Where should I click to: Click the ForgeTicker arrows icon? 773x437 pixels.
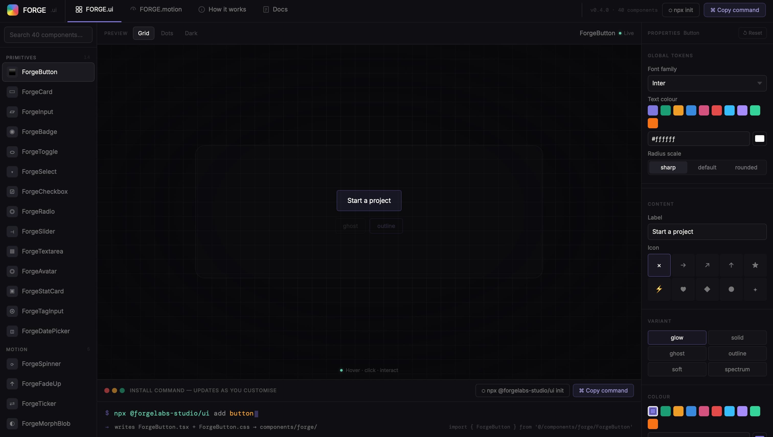pyautogui.click(x=12, y=404)
